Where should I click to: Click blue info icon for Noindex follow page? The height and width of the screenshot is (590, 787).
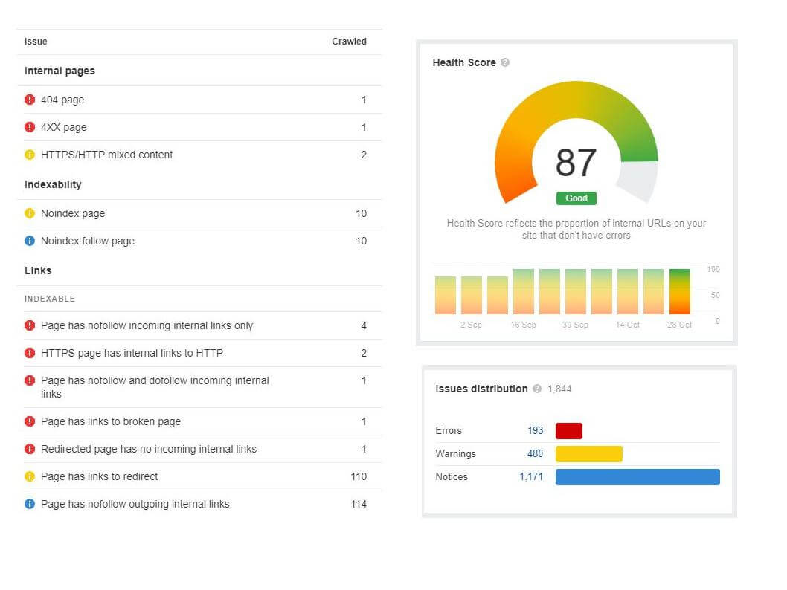click(x=30, y=241)
